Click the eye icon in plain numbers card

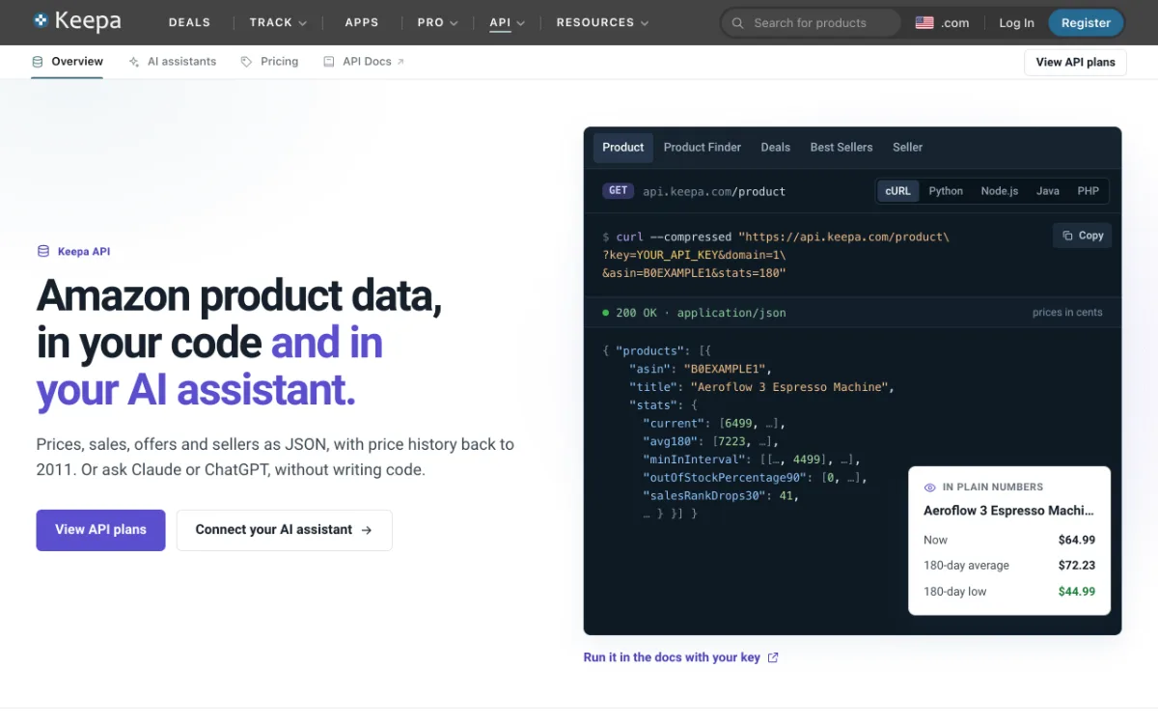pyautogui.click(x=930, y=487)
